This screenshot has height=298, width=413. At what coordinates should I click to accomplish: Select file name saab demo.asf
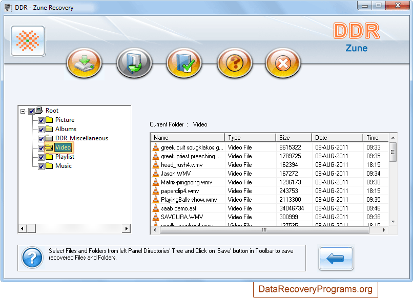(x=179, y=208)
